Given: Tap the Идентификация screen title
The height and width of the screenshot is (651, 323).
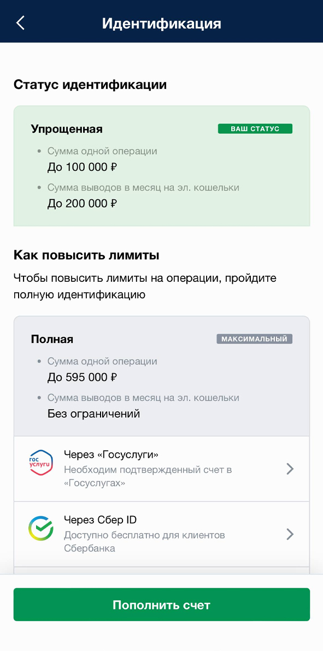Looking at the screenshot, I should click(x=161, y=22).
